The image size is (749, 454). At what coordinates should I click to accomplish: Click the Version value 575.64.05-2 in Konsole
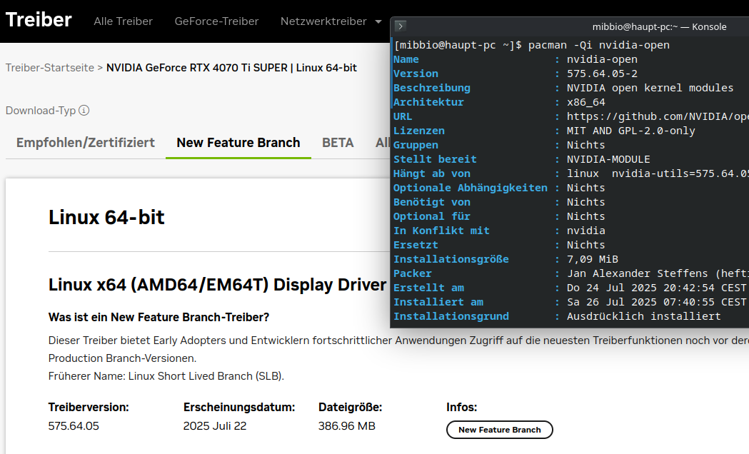pyautogui.click(x=602, y=74)
